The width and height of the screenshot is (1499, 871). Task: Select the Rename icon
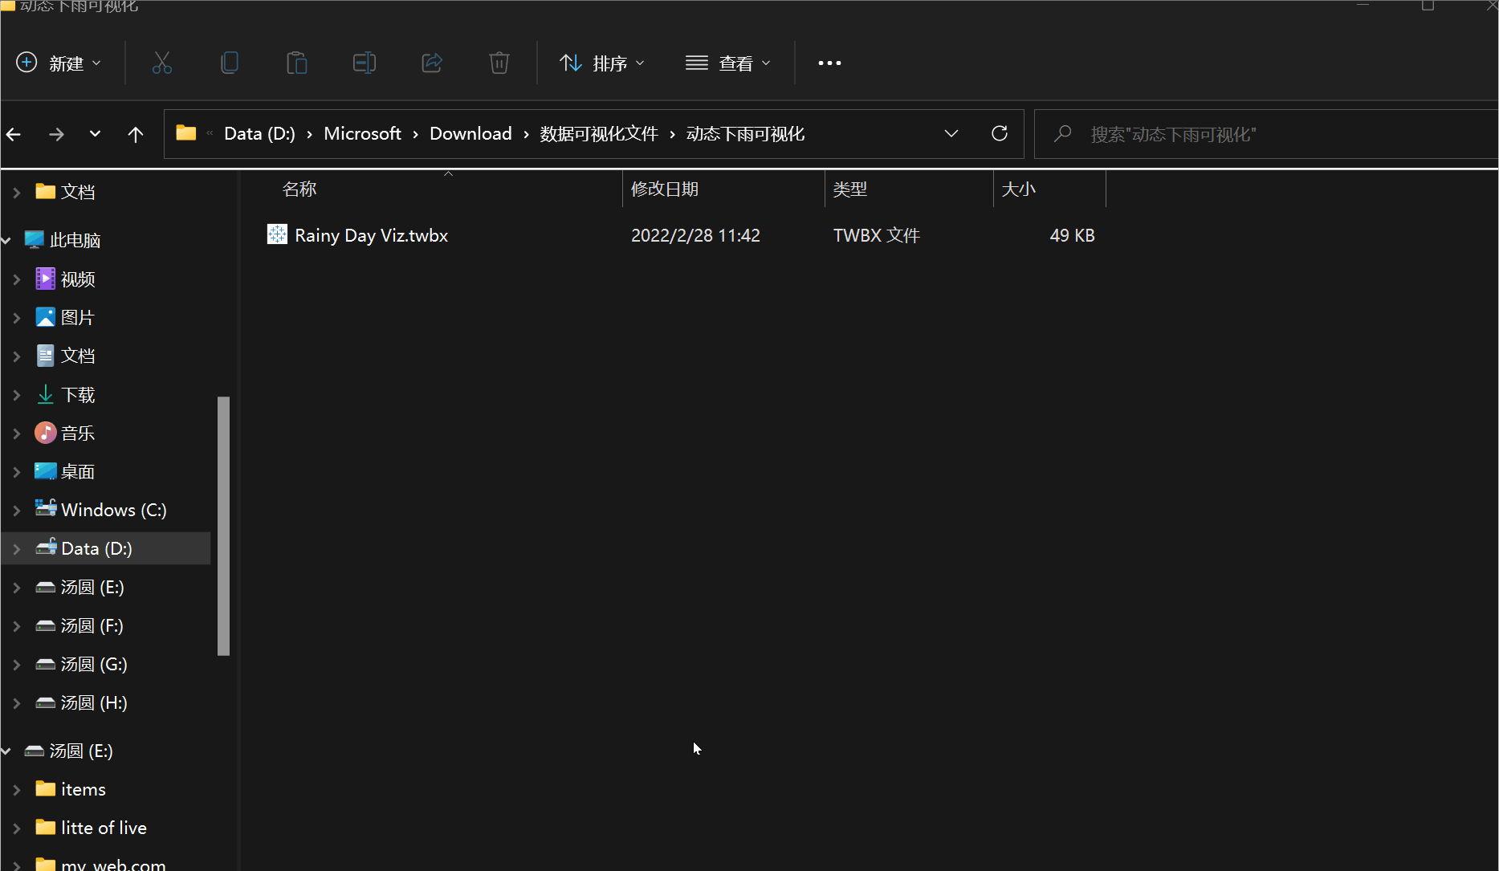364,63
